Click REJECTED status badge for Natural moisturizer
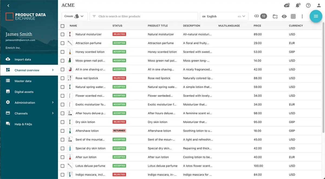Image resolution: width=325 pixels, height=179 pixels. [x=119, y=34]
